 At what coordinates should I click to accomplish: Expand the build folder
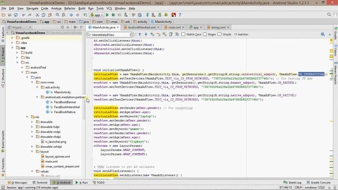(x=17, y=53)
